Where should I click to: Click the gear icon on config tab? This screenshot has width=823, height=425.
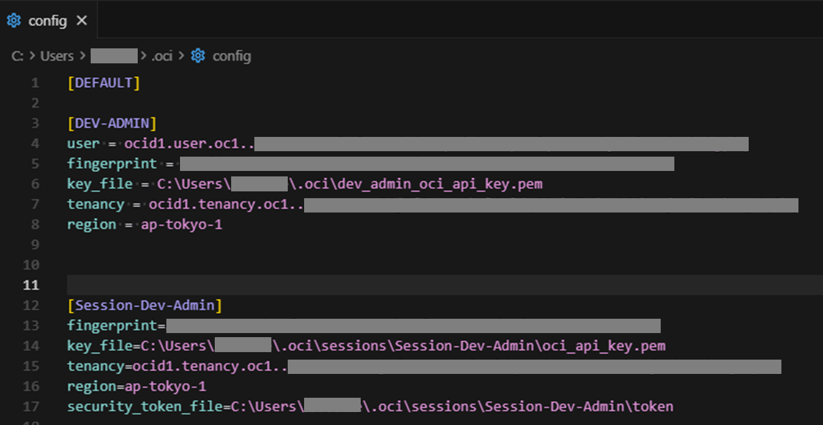click(x=14, y=20)
